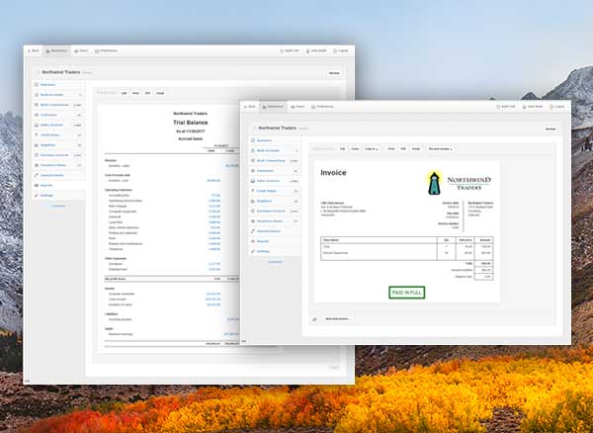The image size is (593, 433).
Task: Select Users tab in the Trial Balance window
Action: (x=81, y=50)
